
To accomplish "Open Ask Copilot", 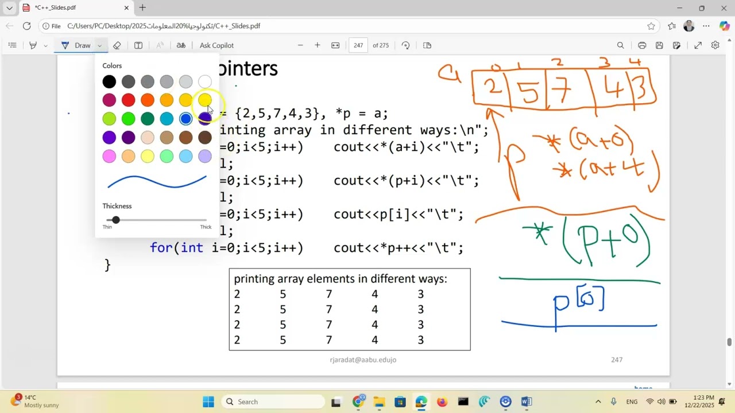I will (x=216, y=45).
